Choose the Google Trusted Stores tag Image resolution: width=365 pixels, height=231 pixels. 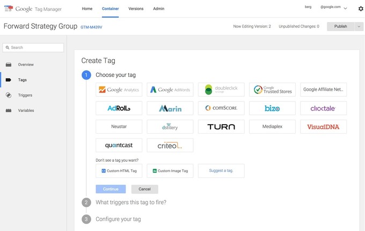(272, 90)
